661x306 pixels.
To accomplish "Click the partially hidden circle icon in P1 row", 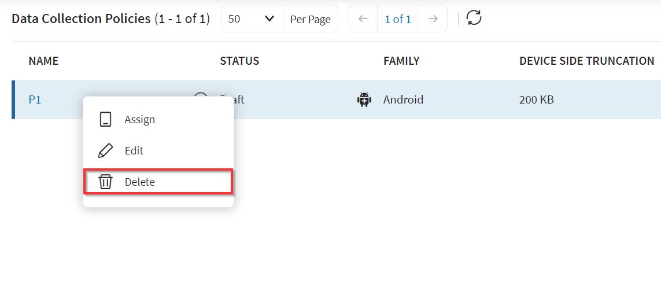I will pyautogui.click(x=201, y=95).
